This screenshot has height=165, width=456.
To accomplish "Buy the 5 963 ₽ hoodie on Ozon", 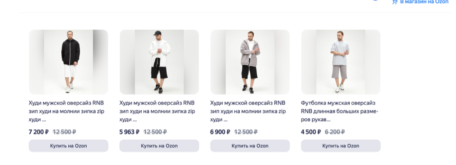I will pos(159,146).
